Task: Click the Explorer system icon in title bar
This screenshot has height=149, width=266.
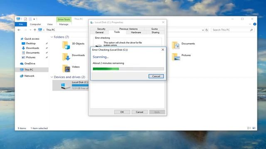Action: pyautogui.click(x=18, y=19)
